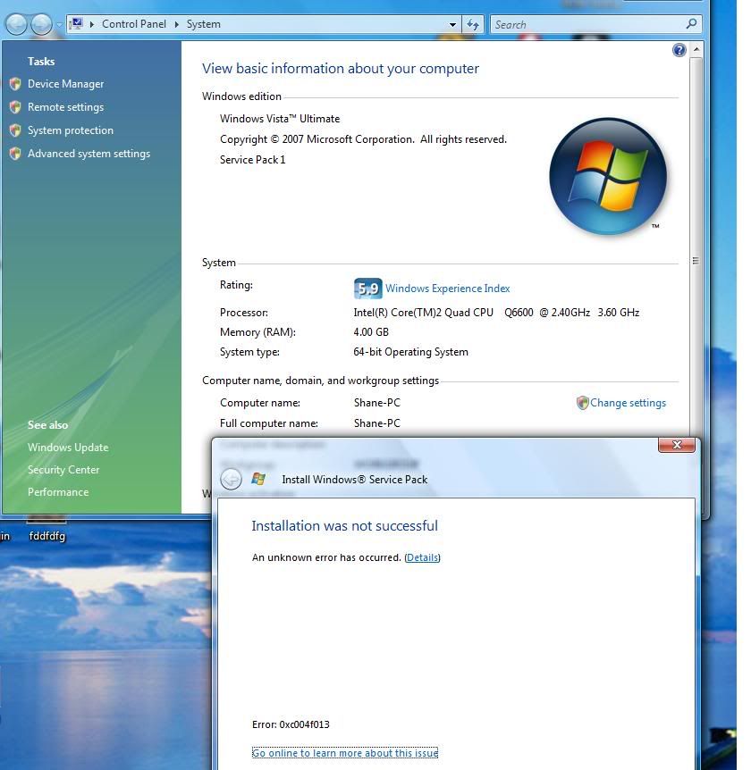Click the shield icon beside Remote settings

pos(15,107)
